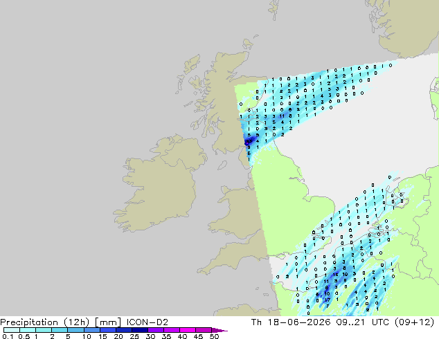Click the 0.1–0.5 mm legend color swatch
This screenshot has height=339, width=439.
12,330
